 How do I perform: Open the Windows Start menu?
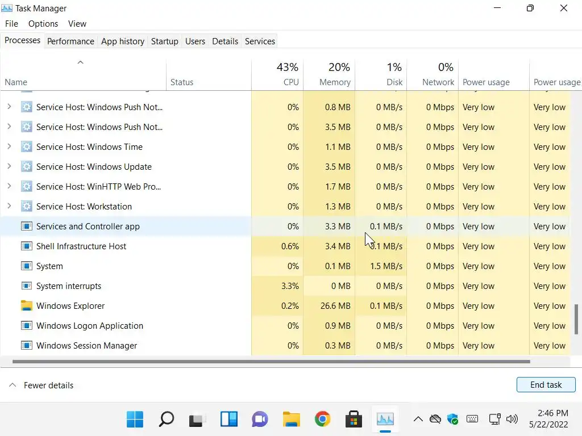pyautogui.click(x=135, y=420)
